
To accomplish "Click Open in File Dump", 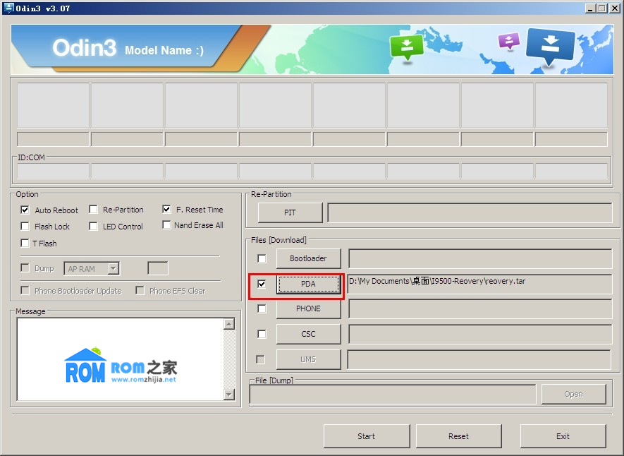I will (573, 394).
